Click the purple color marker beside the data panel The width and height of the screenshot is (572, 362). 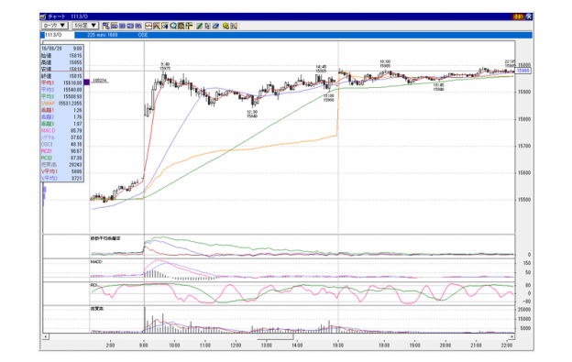[x=86, y=82]
